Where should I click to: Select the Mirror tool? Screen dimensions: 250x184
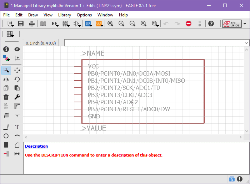pyautogui.click(x=6, y=79)
